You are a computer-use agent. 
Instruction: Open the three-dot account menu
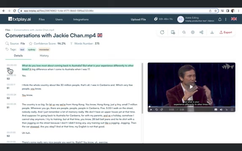coord(226,19)
